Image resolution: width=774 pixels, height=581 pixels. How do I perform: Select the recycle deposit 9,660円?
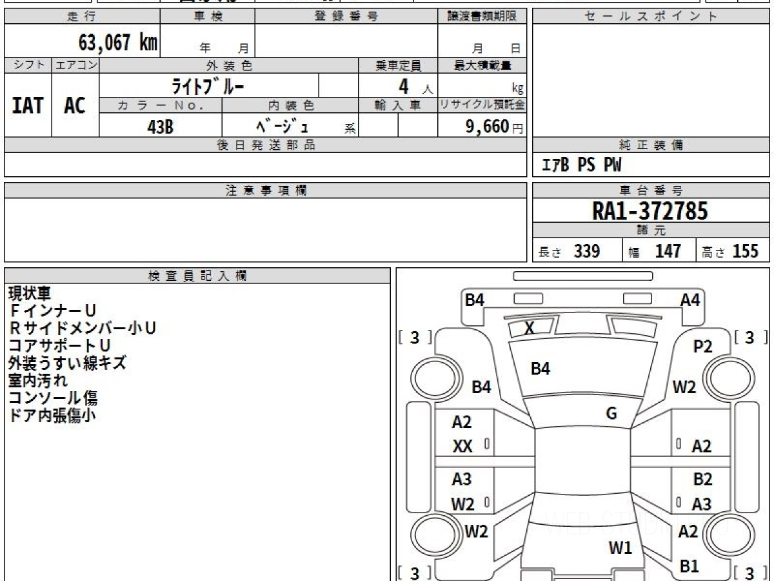[x=495, y=127]
